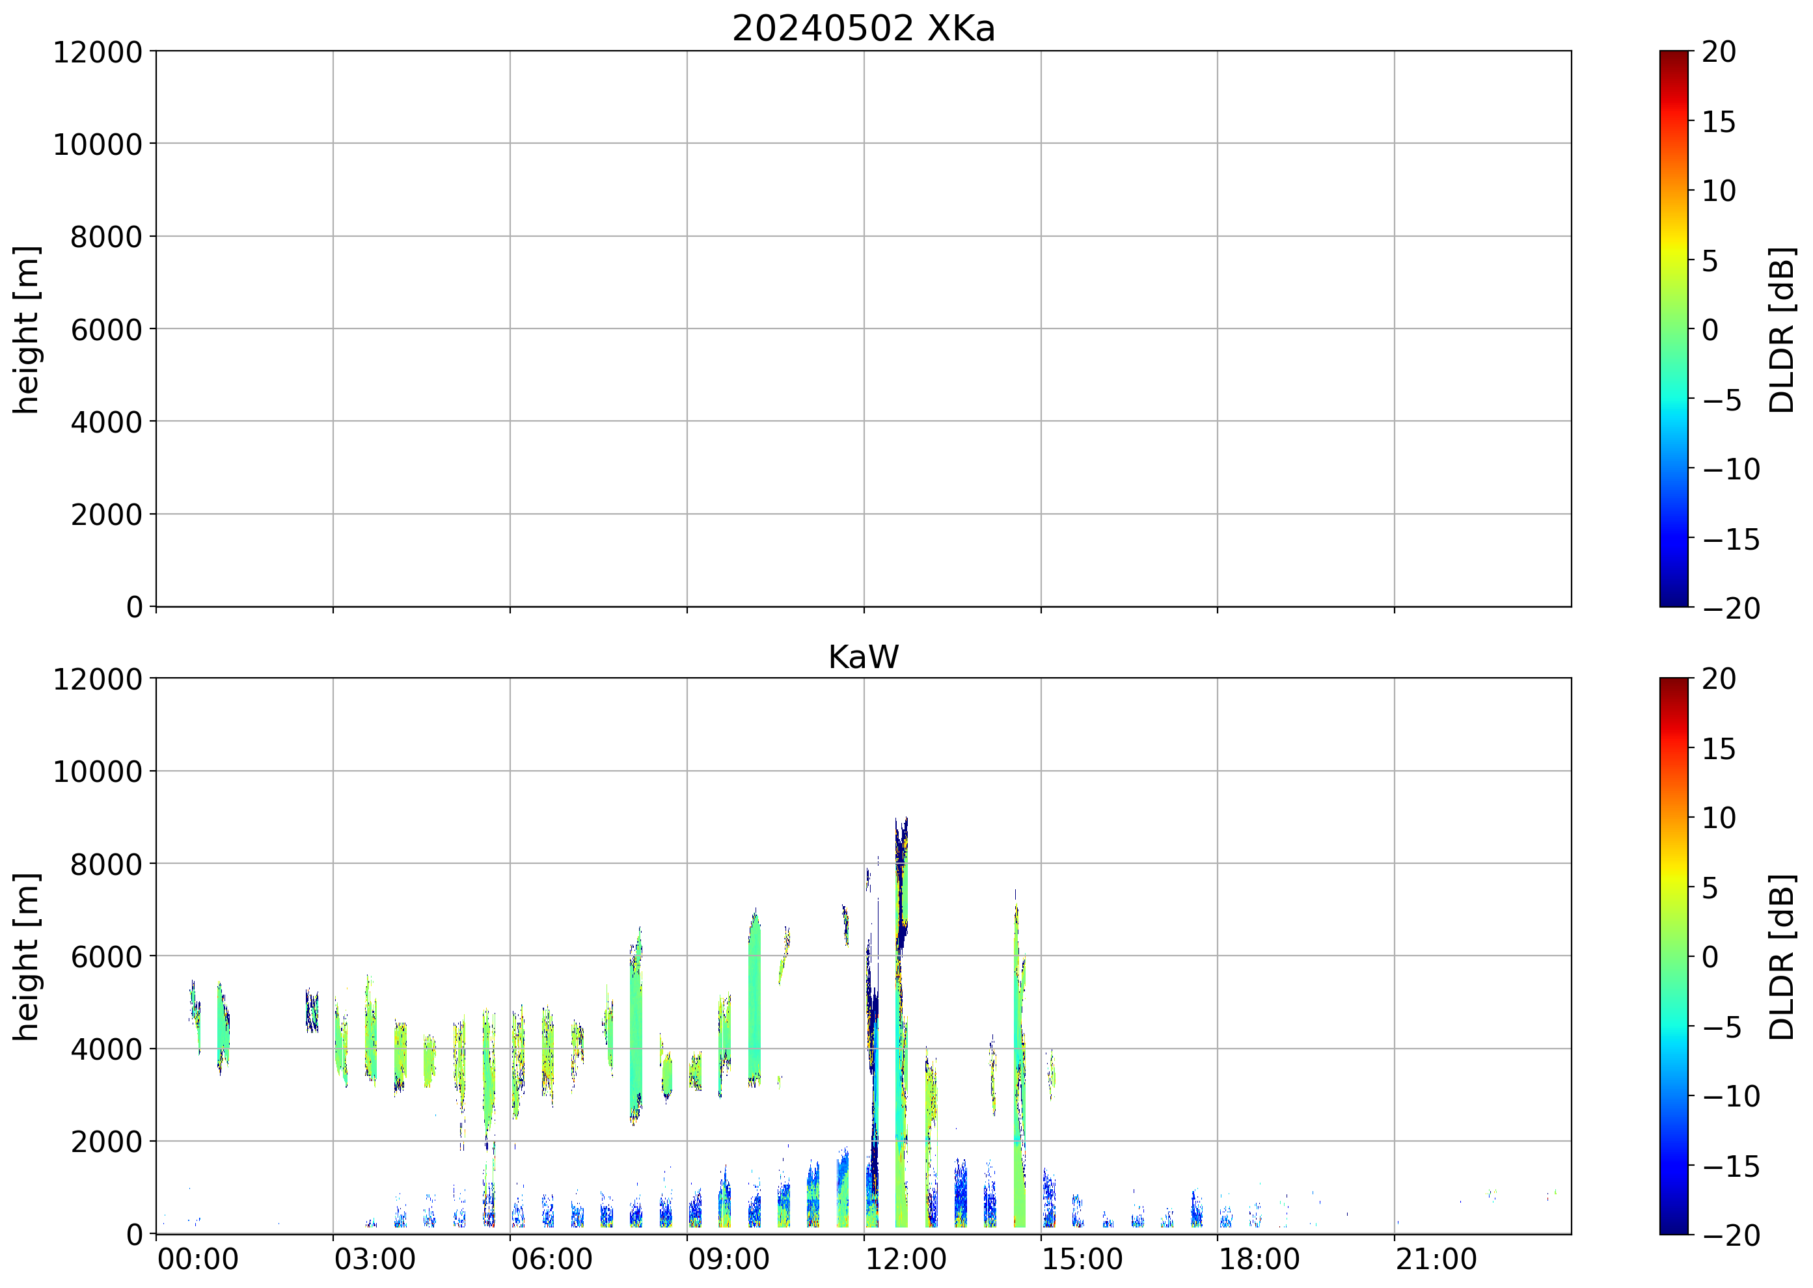Click the top plot's '12000' y-axis tick label
The image size is (1813, 1288).
97,52
